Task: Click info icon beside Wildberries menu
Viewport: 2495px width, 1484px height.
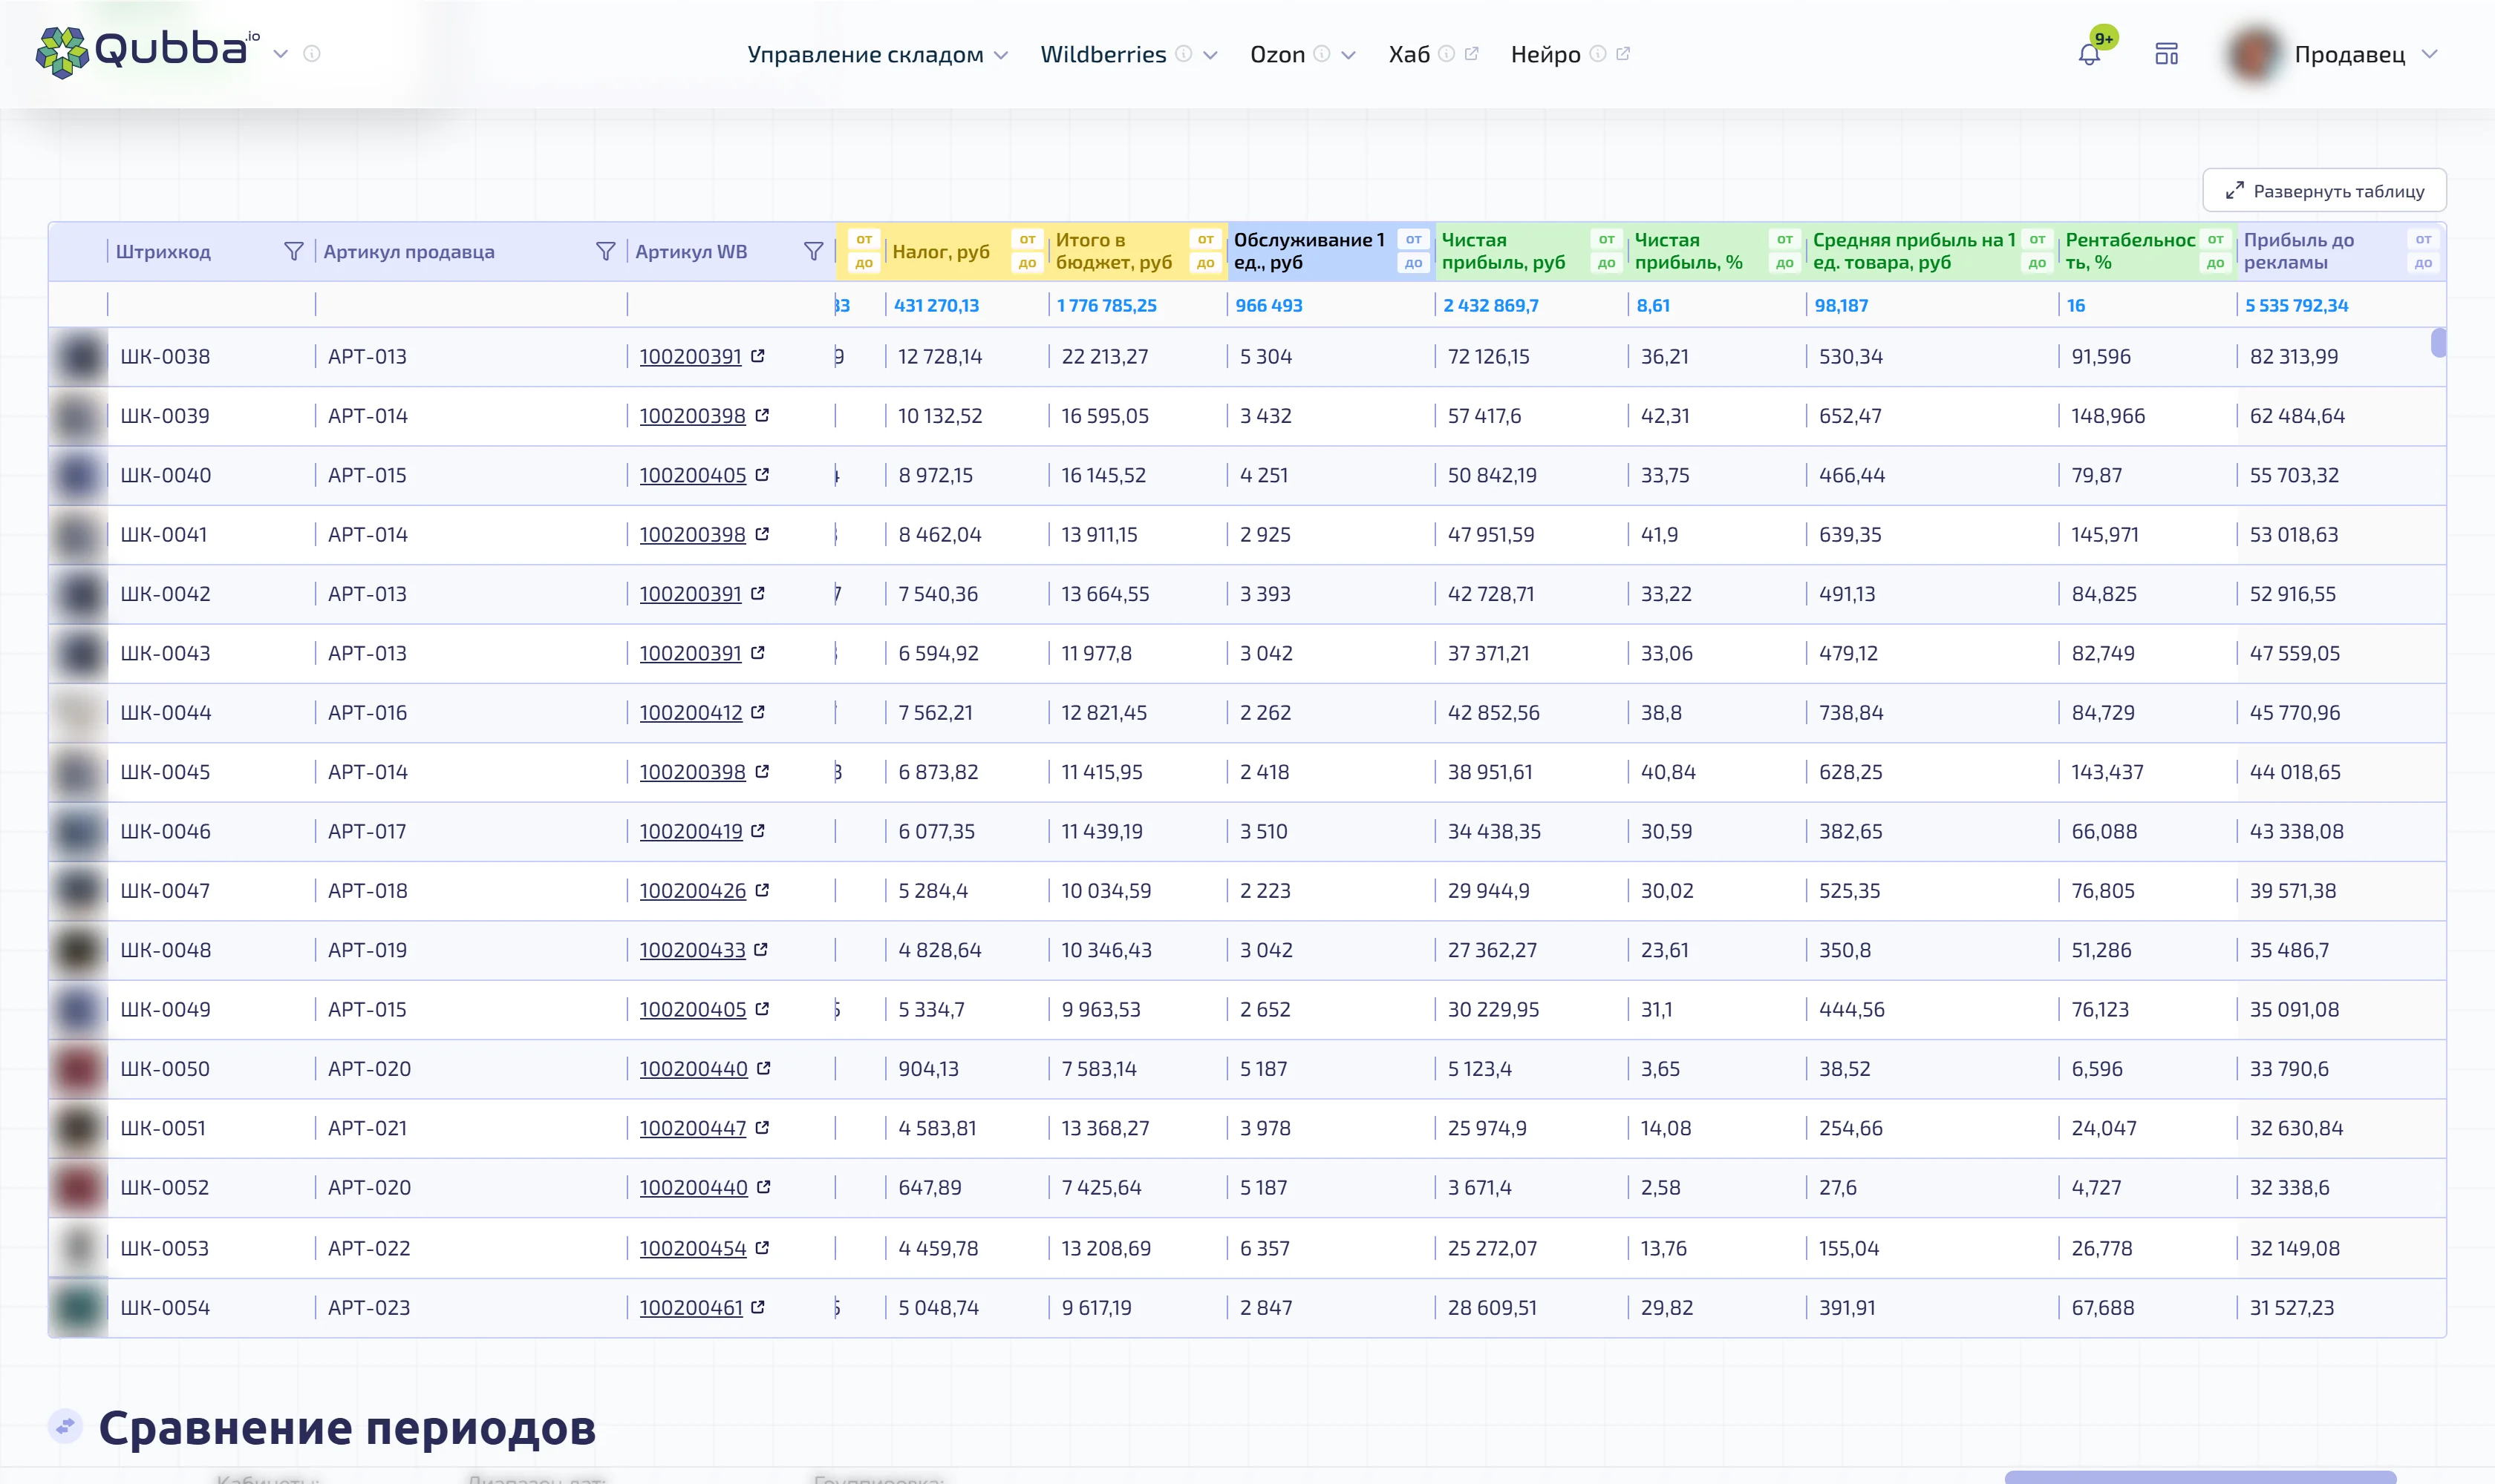Action: pyautogui.click(x=1184, y=53)
